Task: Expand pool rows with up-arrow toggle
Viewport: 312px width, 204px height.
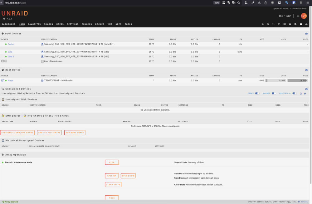Action: (6, 61)
